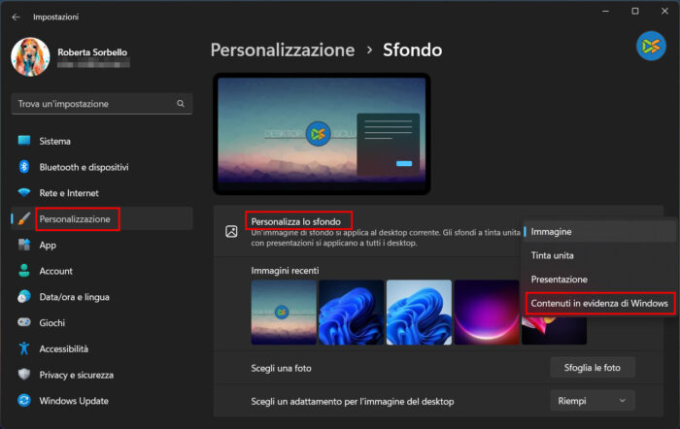This screenshot has width=680, height=429.
Task: Type in Trova un'impostazione search field
Action: tap(101, 104)
